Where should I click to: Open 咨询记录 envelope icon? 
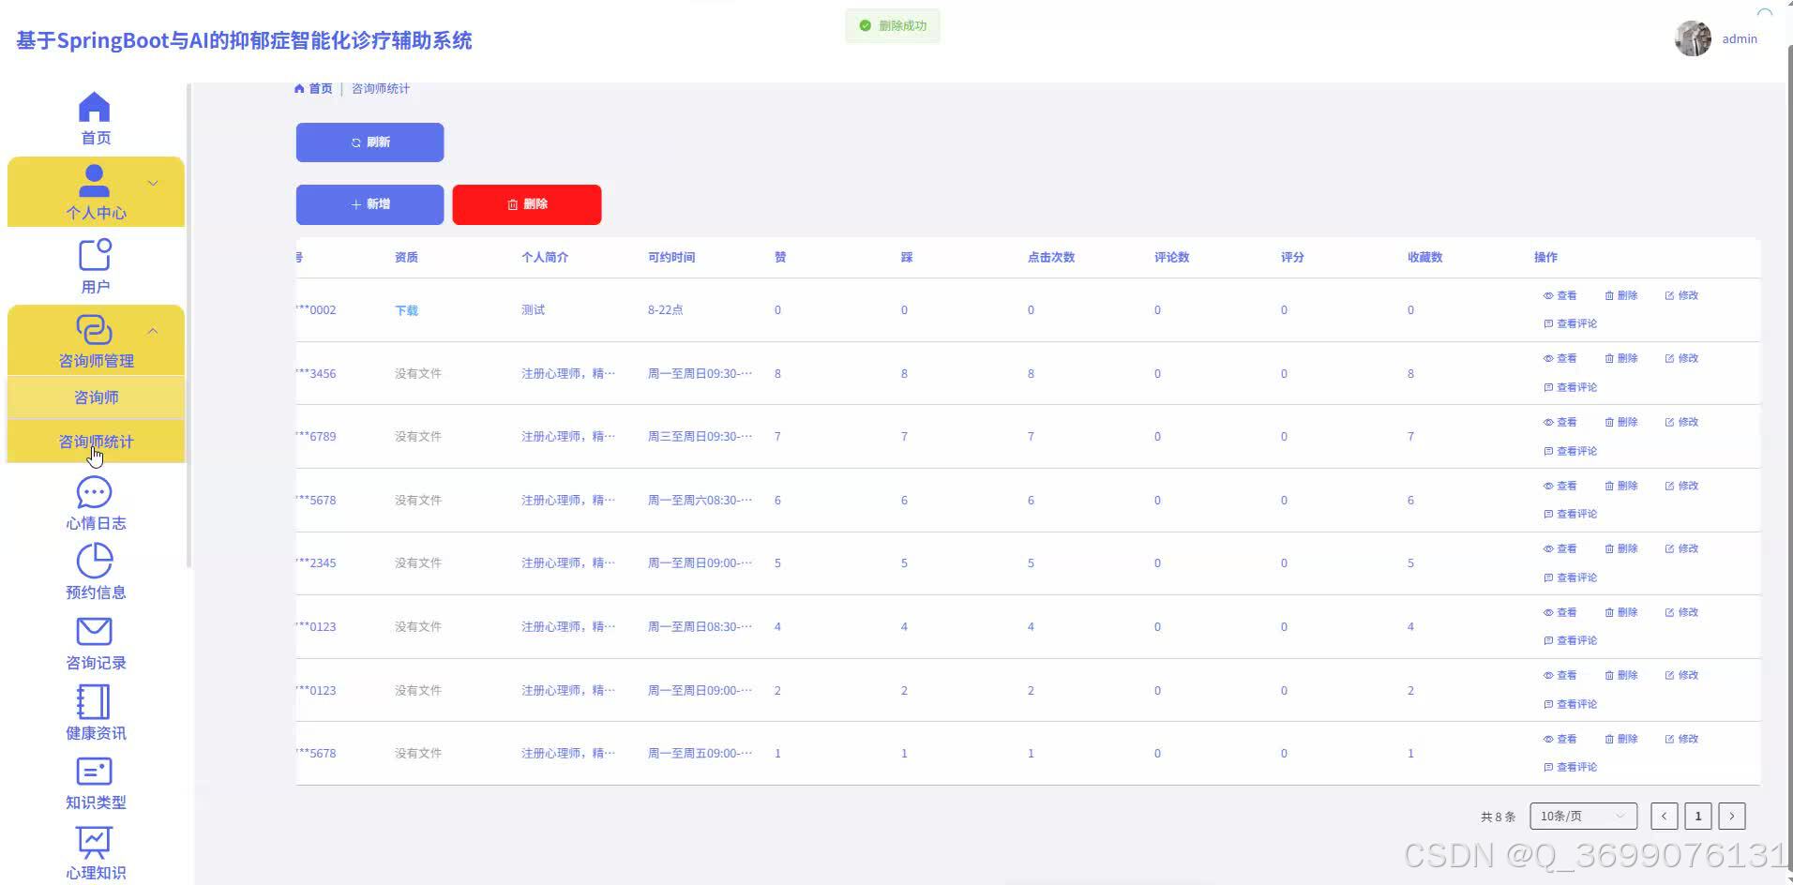tap(94, 631)
